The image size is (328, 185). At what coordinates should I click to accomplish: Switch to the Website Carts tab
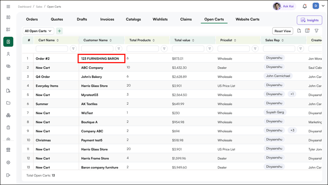(x=247, y=19)
